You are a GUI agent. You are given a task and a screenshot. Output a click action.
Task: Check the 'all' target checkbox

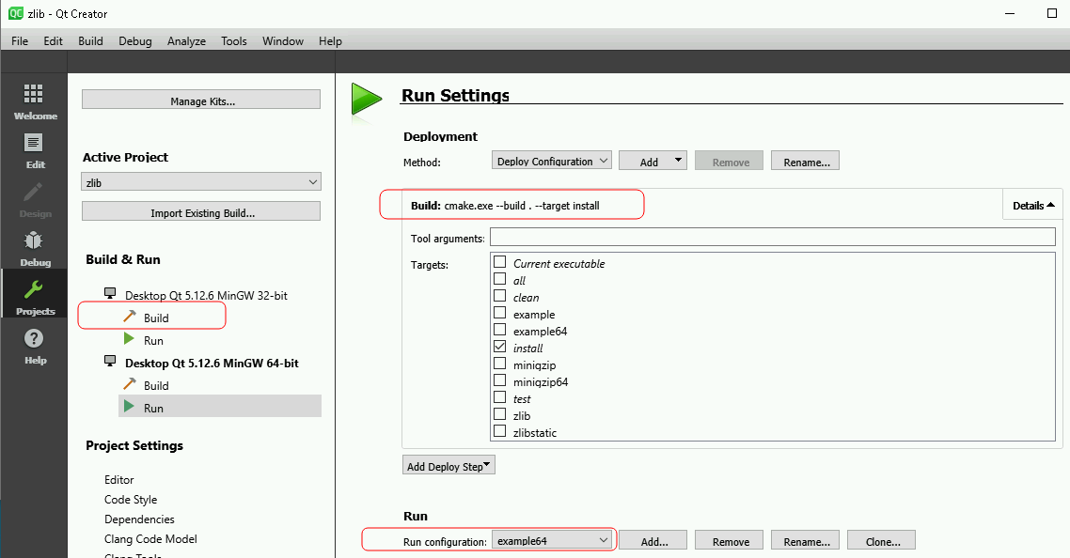pos(499,279)
